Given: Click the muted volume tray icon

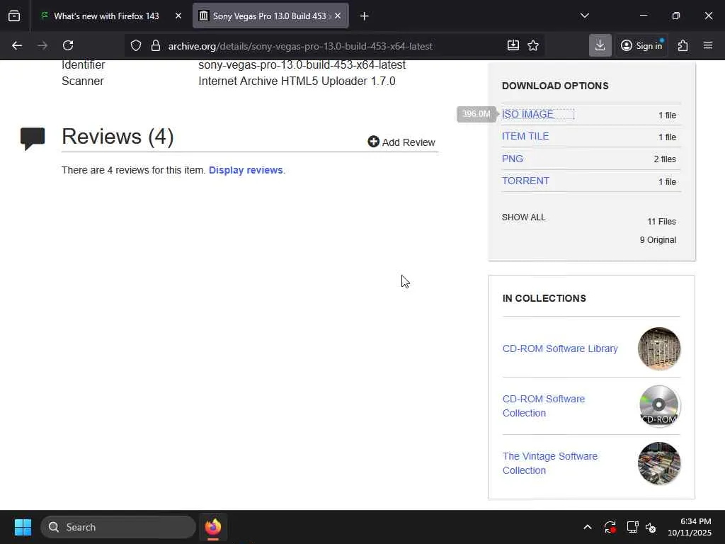Looking at the screenshot, I should [x=651, y=527].
